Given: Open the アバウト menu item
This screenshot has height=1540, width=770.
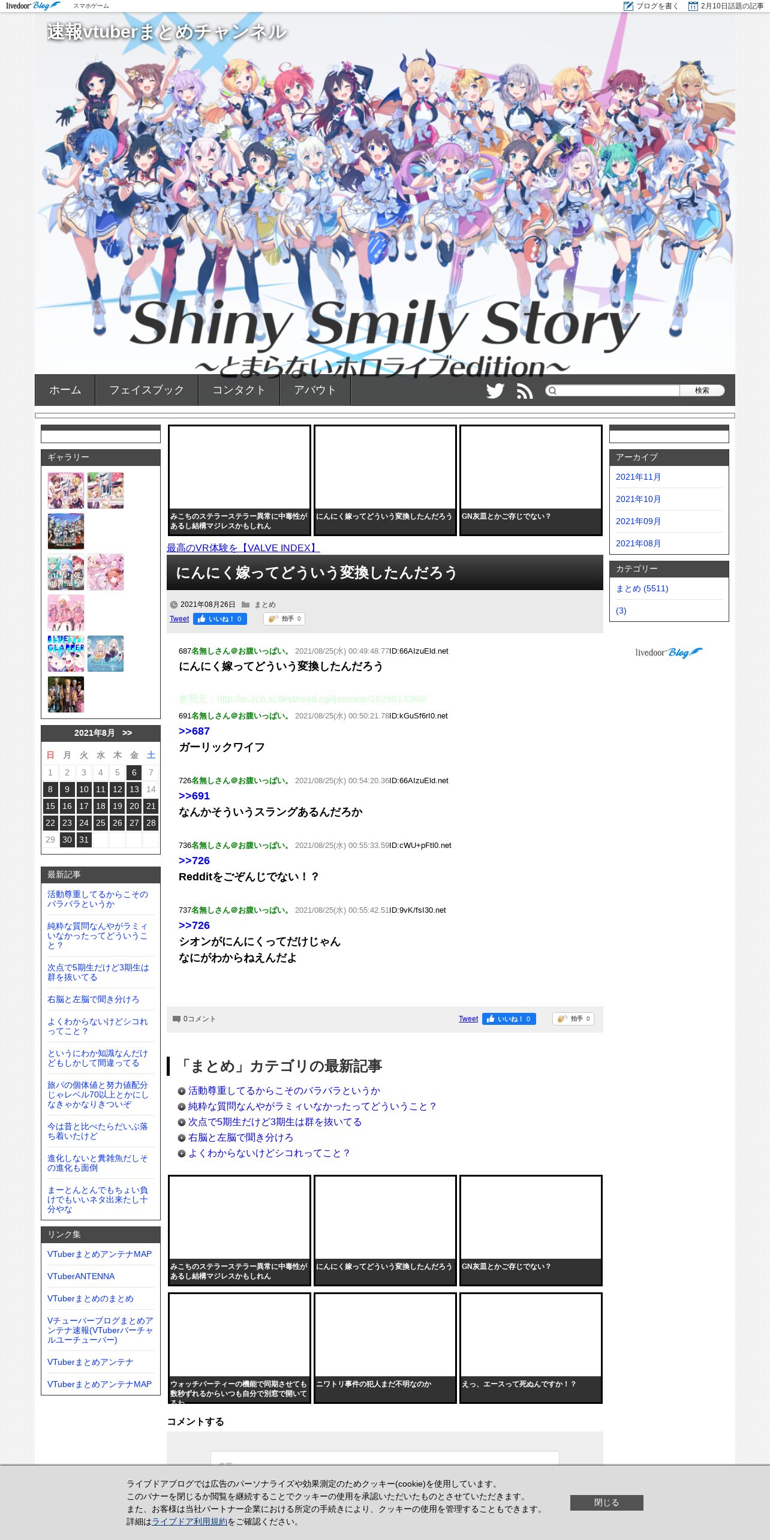Looking at the screenshot, I should tap(315, 390).
